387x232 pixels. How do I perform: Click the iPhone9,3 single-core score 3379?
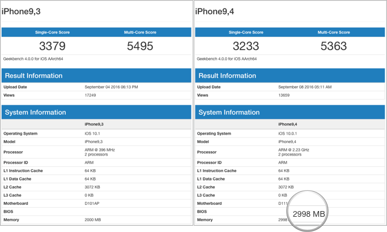click(x=52, y=46)
